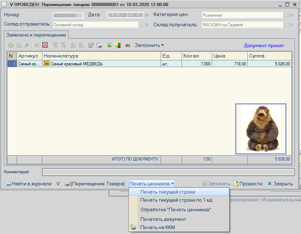Collapse the Печать ценников dropdown
This screenshot has width=301, height=234.
[x=151, y=184]
